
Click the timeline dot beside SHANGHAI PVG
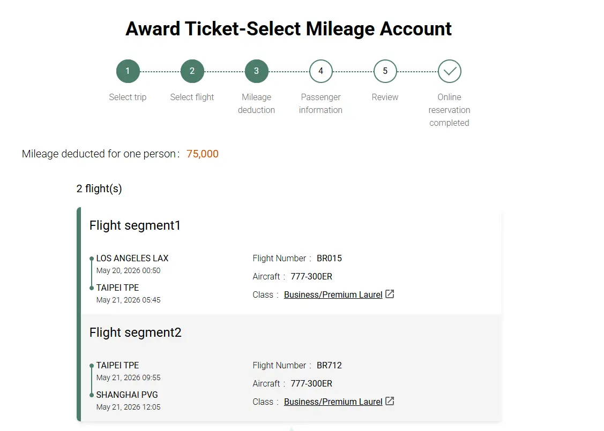click(x=91, y=395)
